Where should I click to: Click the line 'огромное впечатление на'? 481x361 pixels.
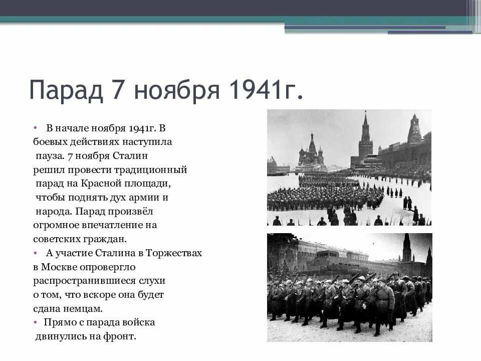95,225
